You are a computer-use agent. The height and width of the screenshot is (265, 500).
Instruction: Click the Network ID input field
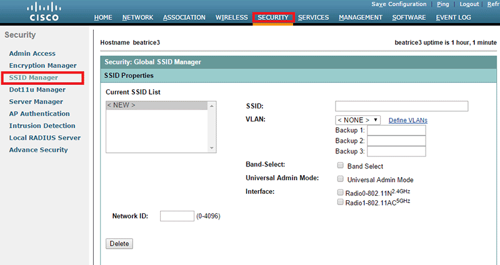coord(177,216)
